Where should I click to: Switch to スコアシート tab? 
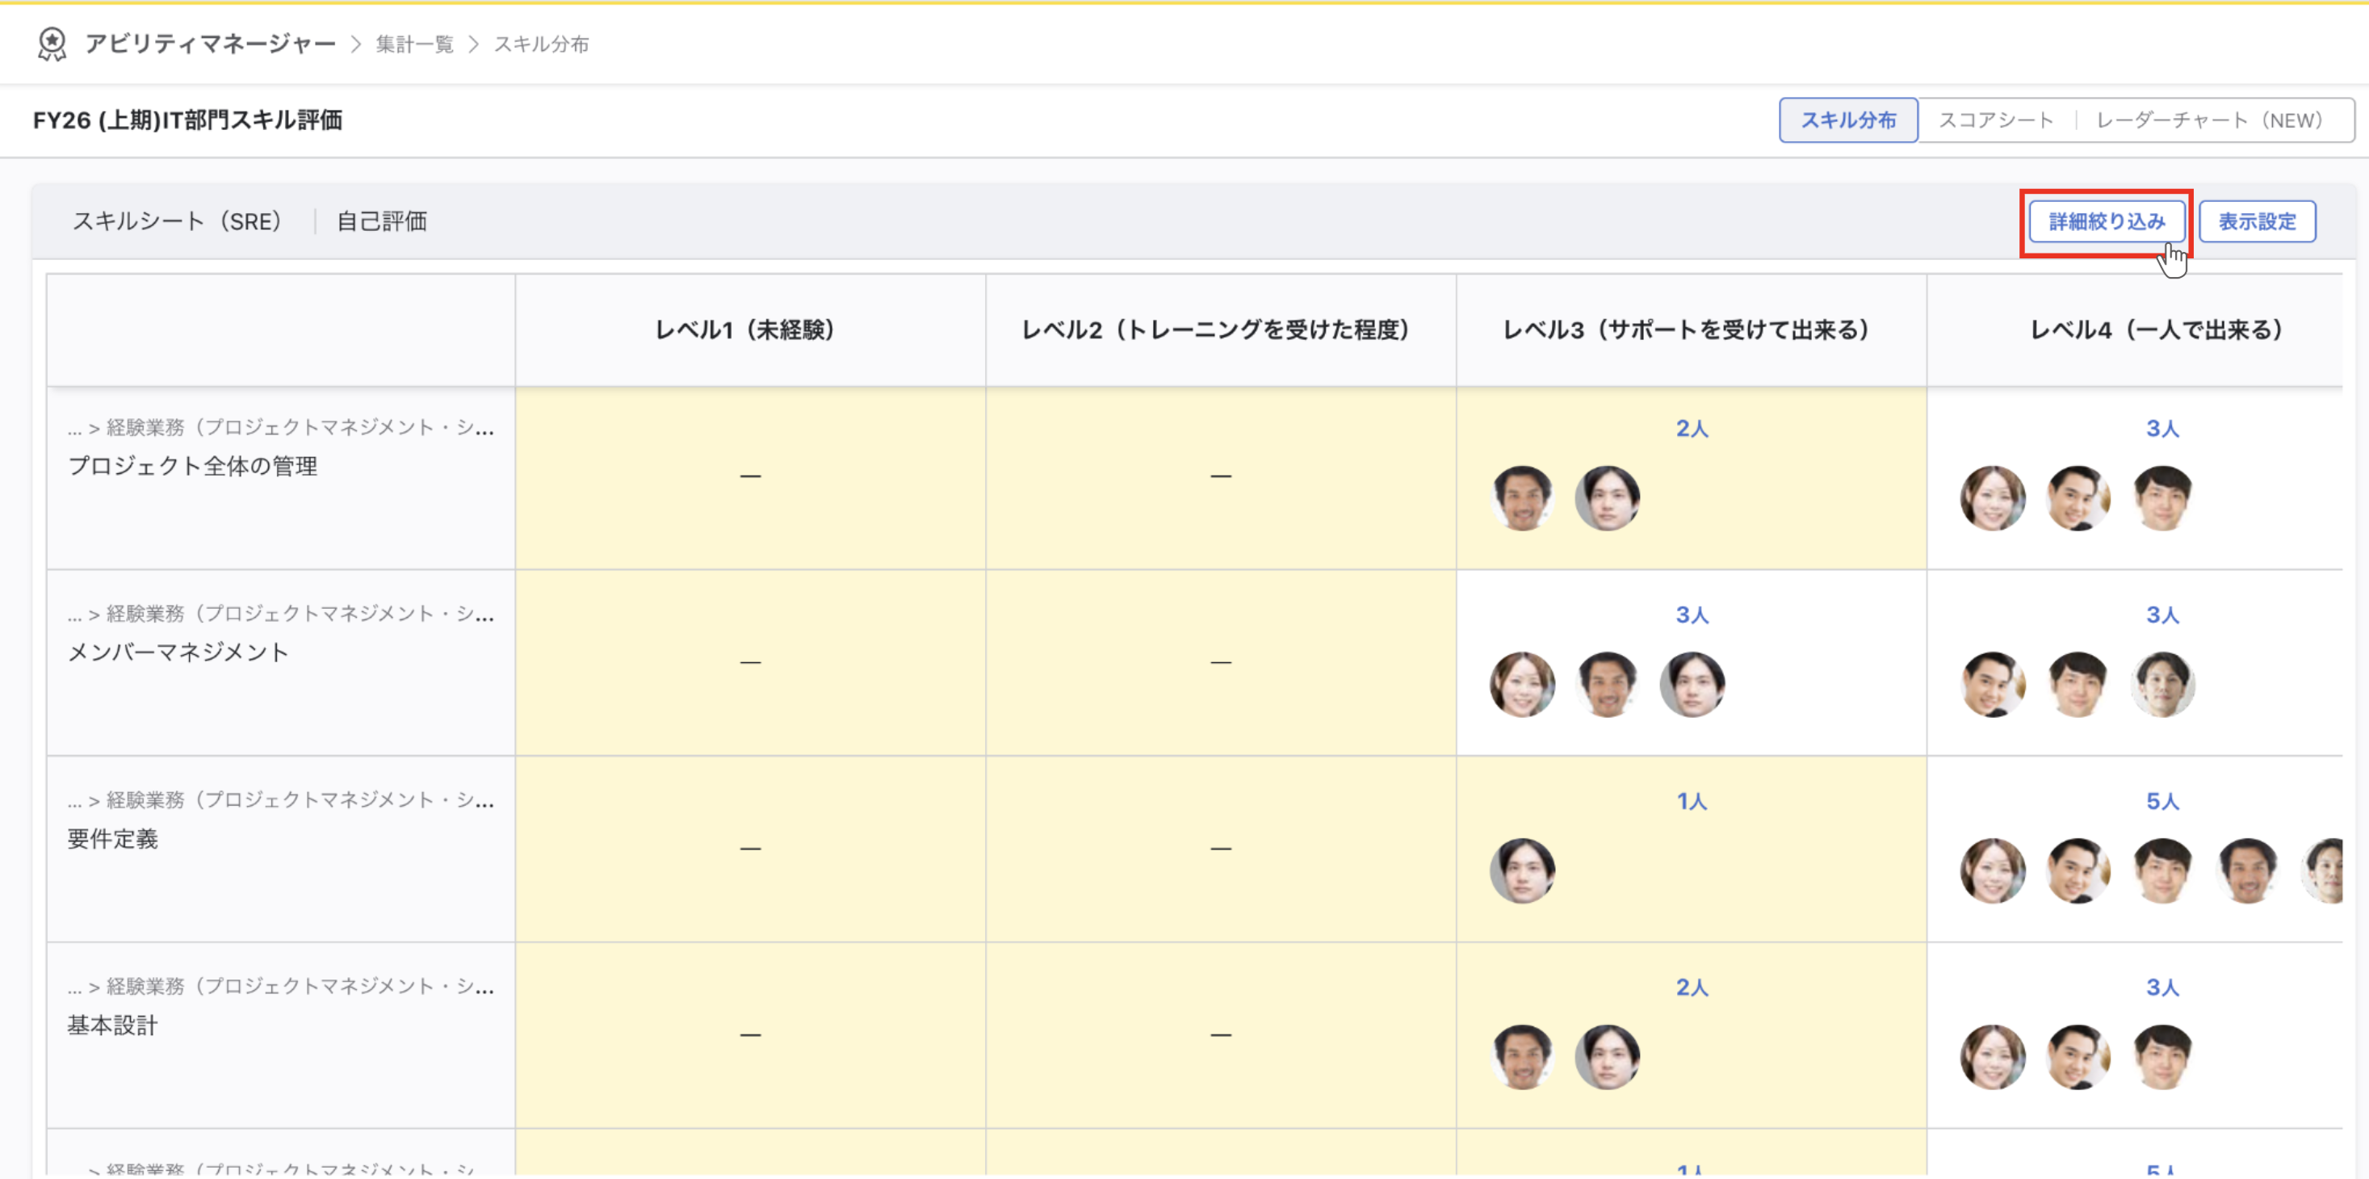coord(1997,120)
